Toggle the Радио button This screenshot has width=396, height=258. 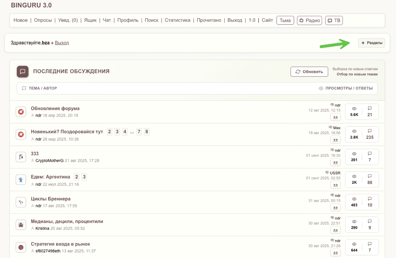point(309,20)
